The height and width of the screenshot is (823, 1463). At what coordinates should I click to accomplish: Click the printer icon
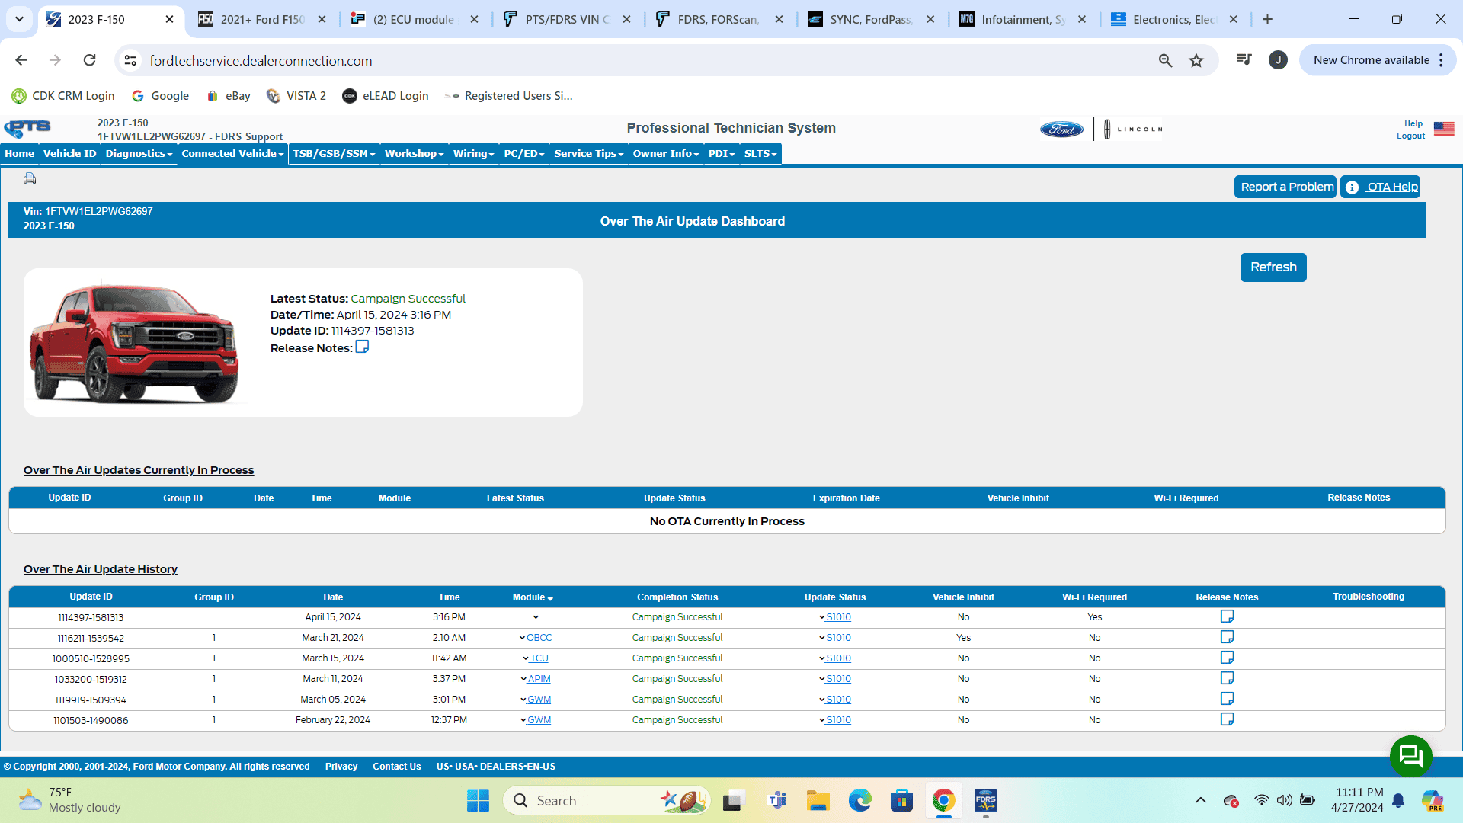tap(30, 178)
